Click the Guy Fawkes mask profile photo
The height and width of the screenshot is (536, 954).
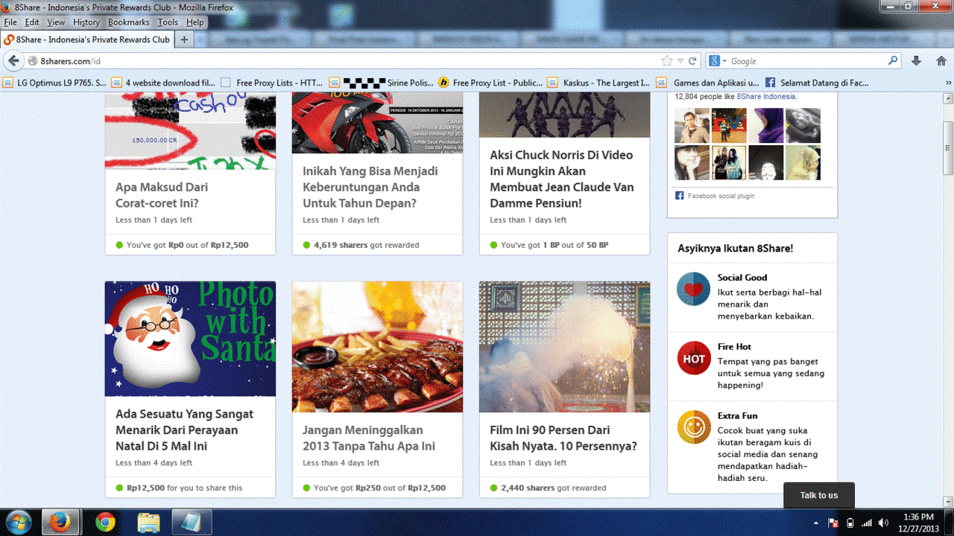click(765, 162)
